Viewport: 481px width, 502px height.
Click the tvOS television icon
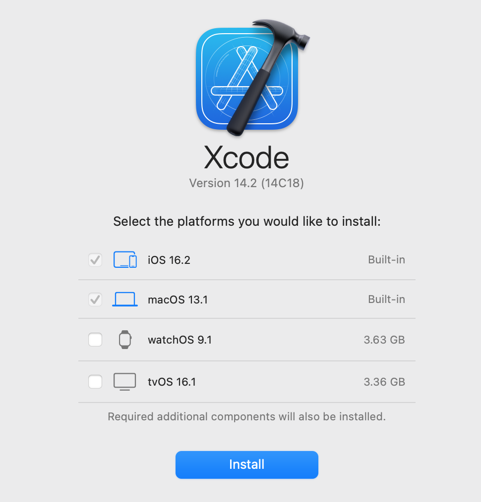125,382
